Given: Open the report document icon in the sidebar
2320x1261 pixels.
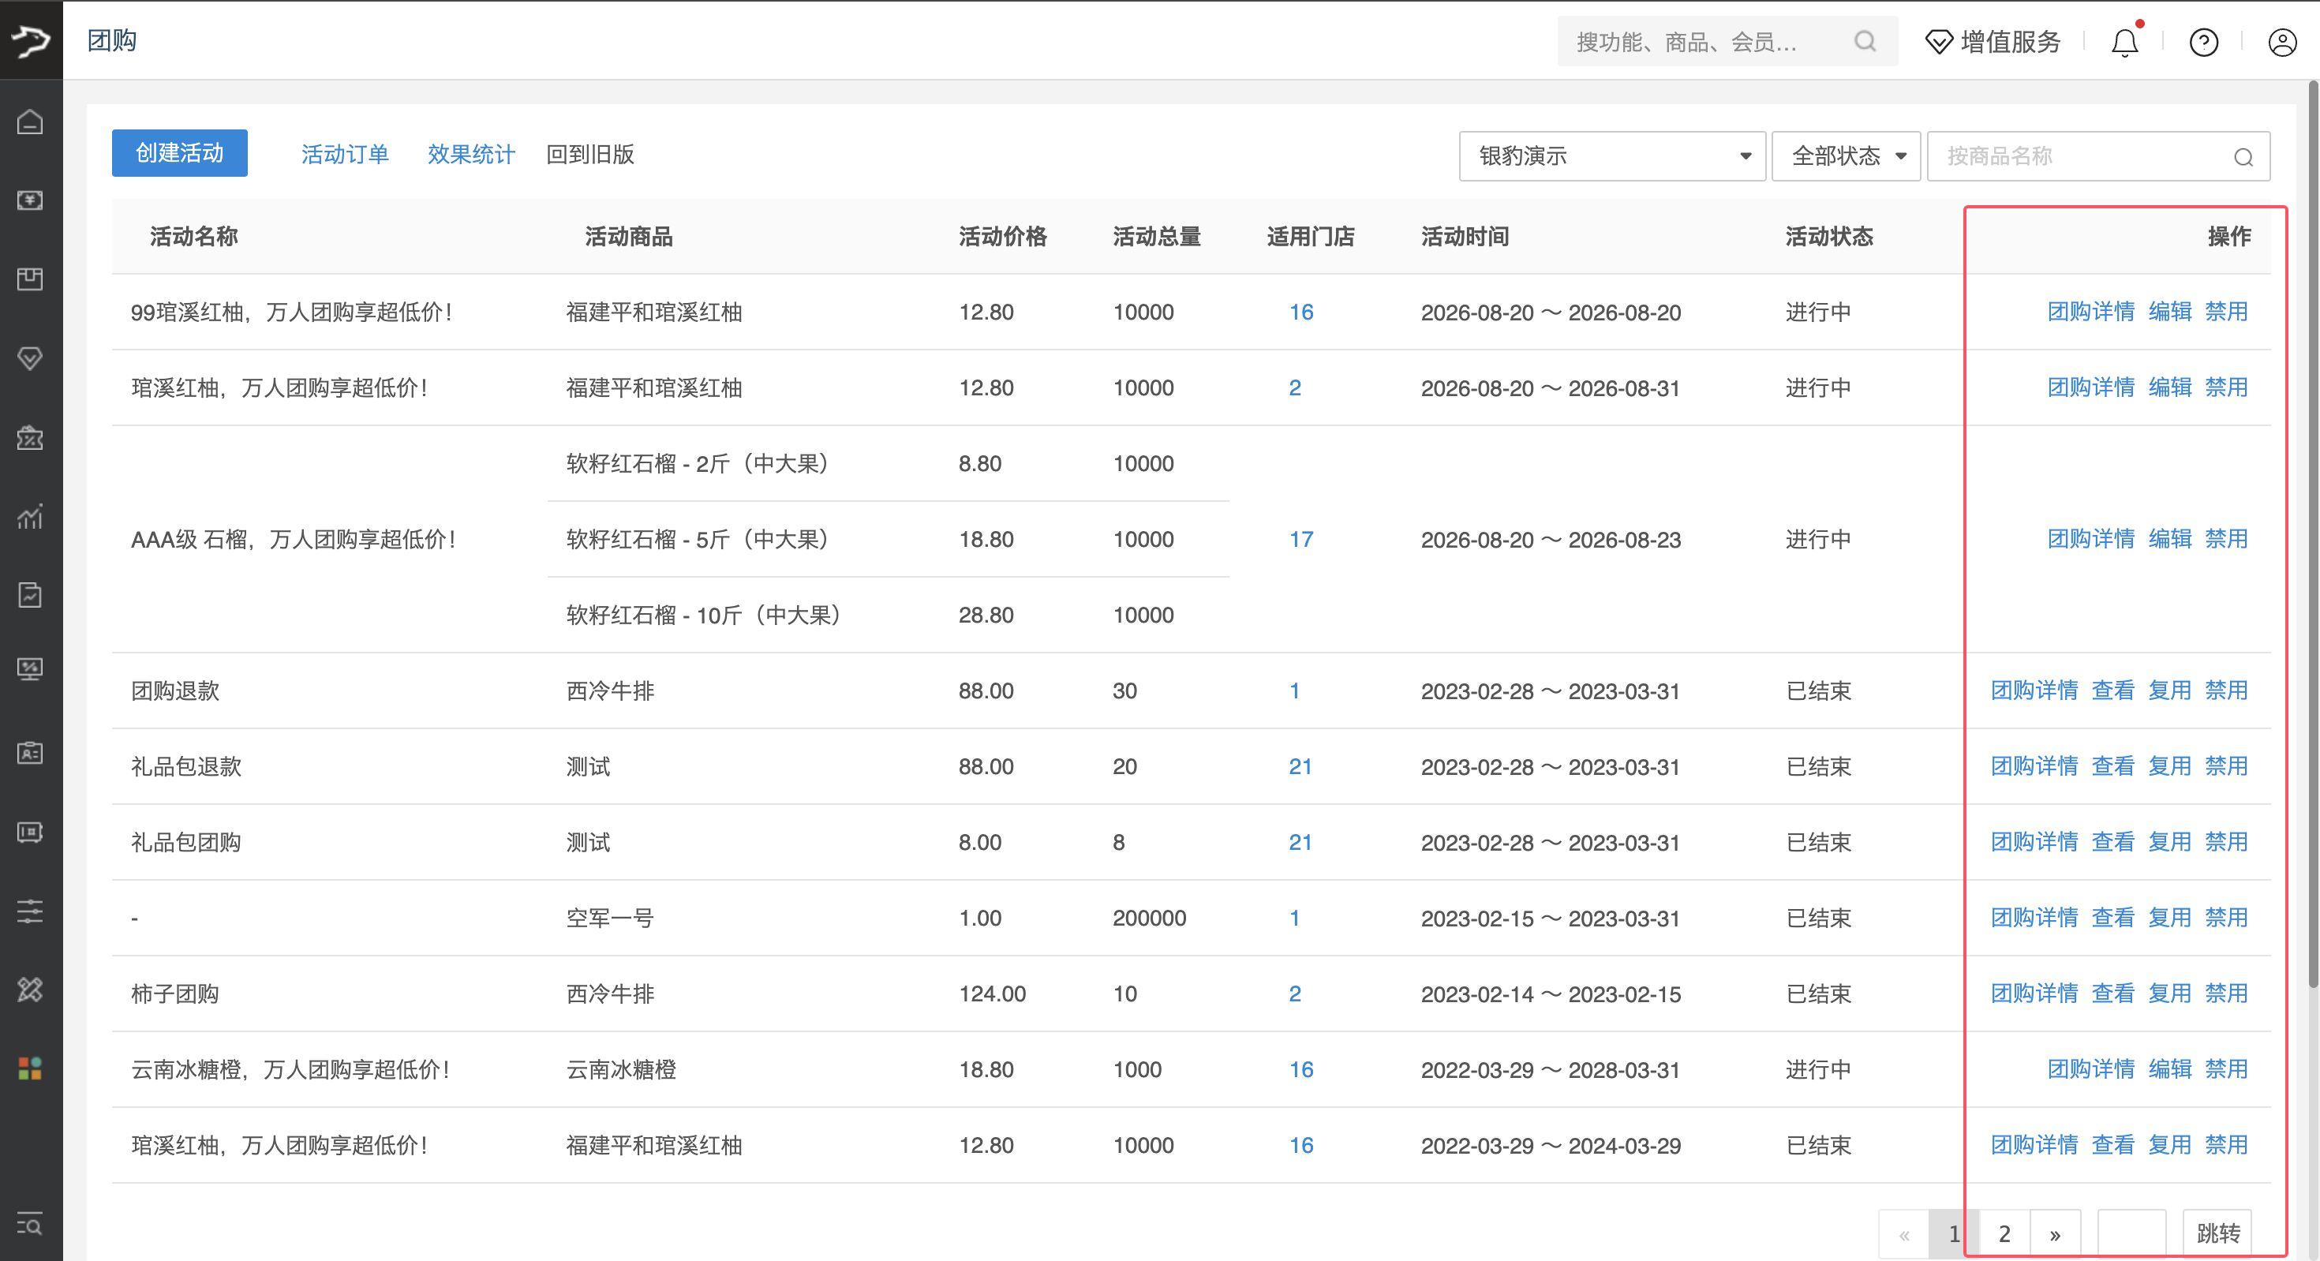Looking at the screenshot, I should tap(30, 595).
